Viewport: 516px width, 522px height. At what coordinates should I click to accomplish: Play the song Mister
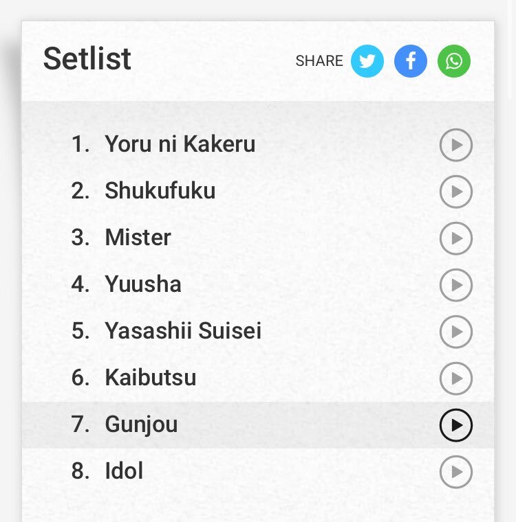pos(456,238)
